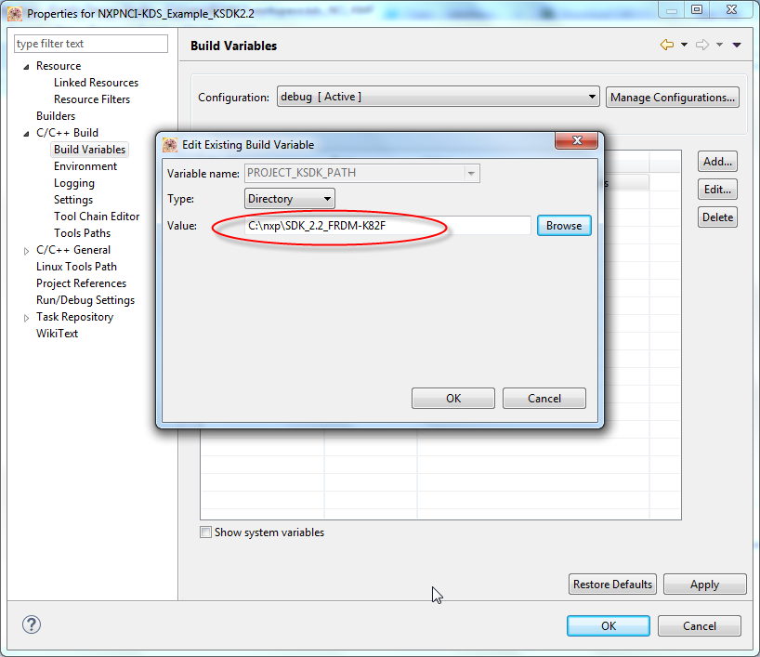Screen dimensions: 760x657
Task: Select Run/Debug Settings in the tree
Action: [85, 300]
